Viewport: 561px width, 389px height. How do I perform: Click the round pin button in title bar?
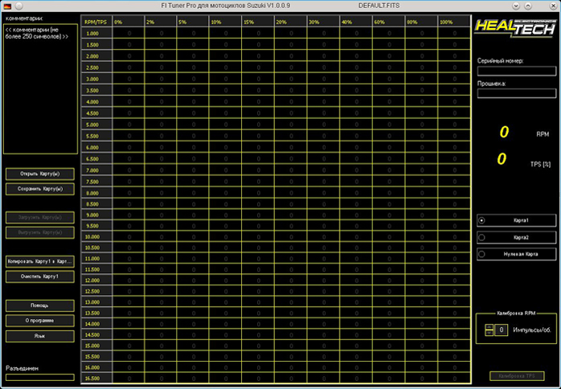19,6
